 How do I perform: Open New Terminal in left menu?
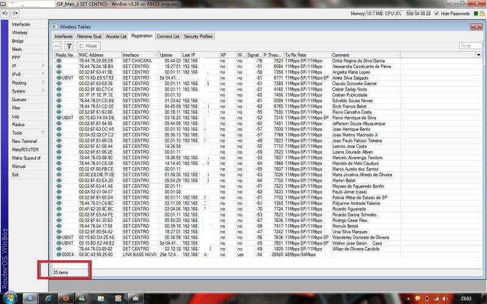pyautogui.click(x=24, y=141)
